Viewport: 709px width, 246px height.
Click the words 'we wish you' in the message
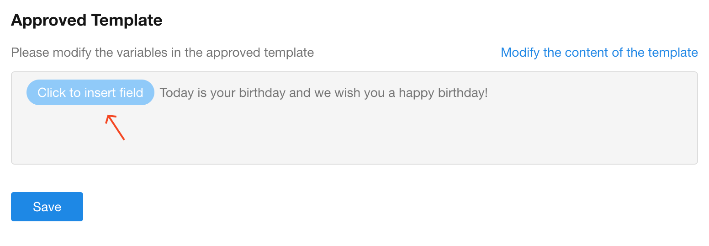pyautogui.click(x=349, y=93)
